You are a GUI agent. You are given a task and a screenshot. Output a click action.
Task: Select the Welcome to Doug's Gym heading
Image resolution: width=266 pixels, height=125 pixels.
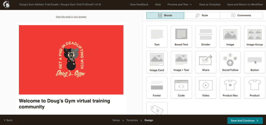pos(64,104)
